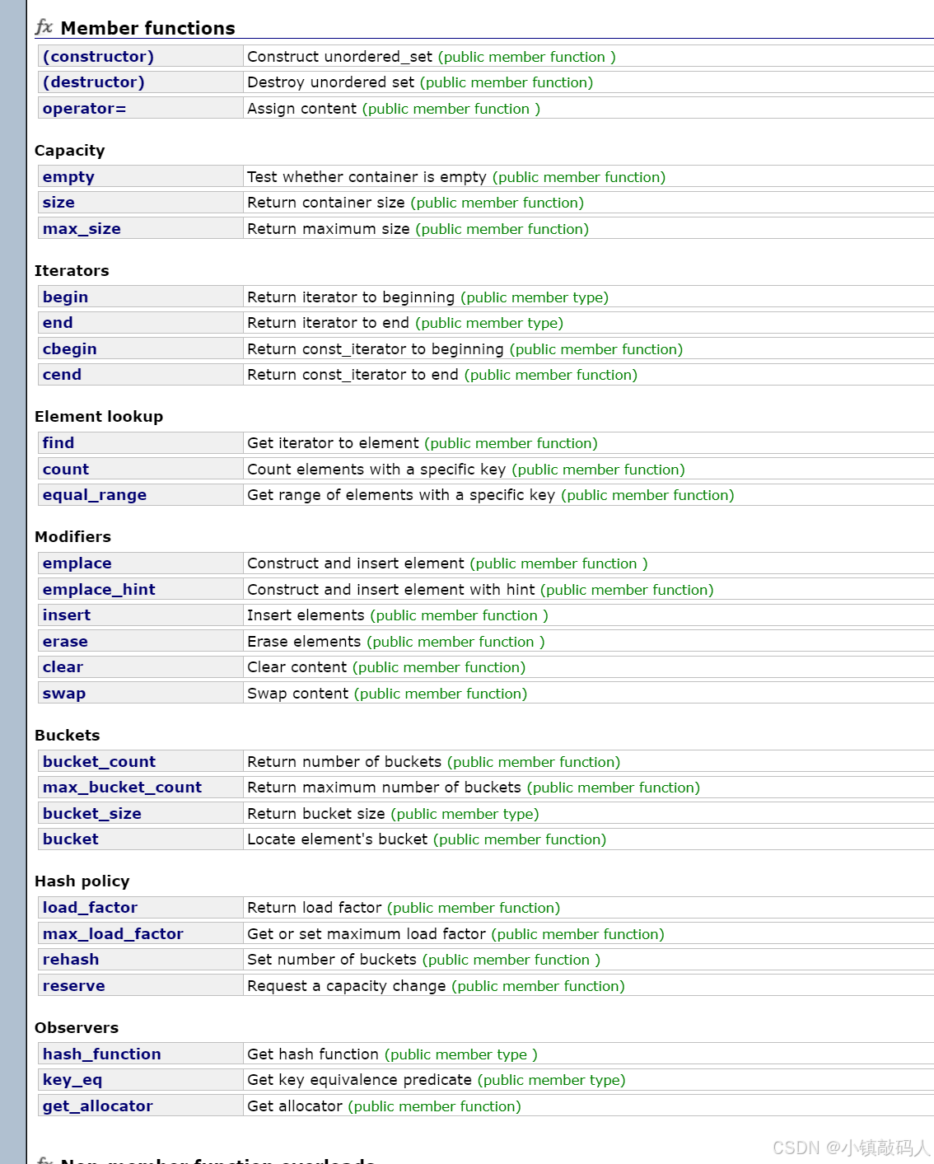Open hash_function reference
This screenshot has width=934, height=1164.
pos(102,1054)
